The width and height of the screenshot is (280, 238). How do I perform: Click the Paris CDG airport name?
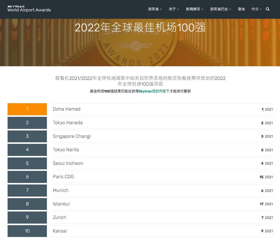tap(63, 177)
